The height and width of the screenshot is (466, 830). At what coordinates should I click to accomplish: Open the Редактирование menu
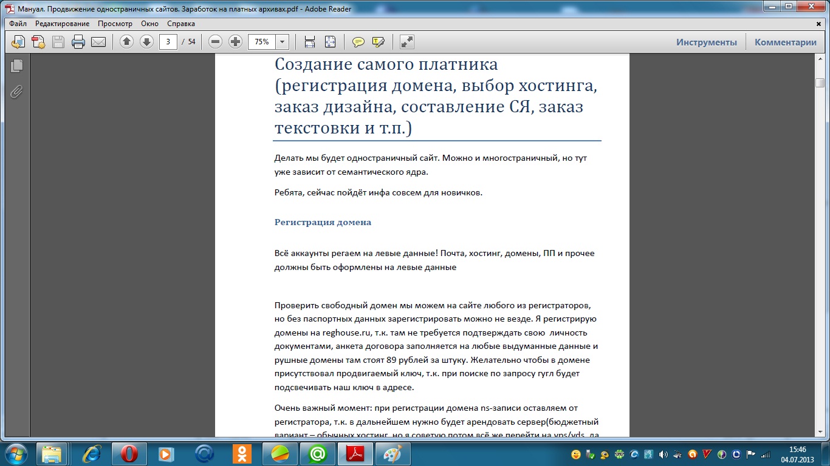pyautogui.click(x=62, y=24)
